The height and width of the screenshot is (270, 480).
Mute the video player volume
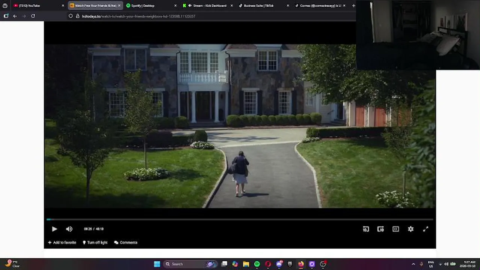coord(69,229)
